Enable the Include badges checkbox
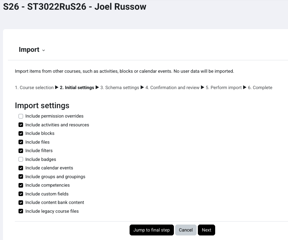 (21, 159)
